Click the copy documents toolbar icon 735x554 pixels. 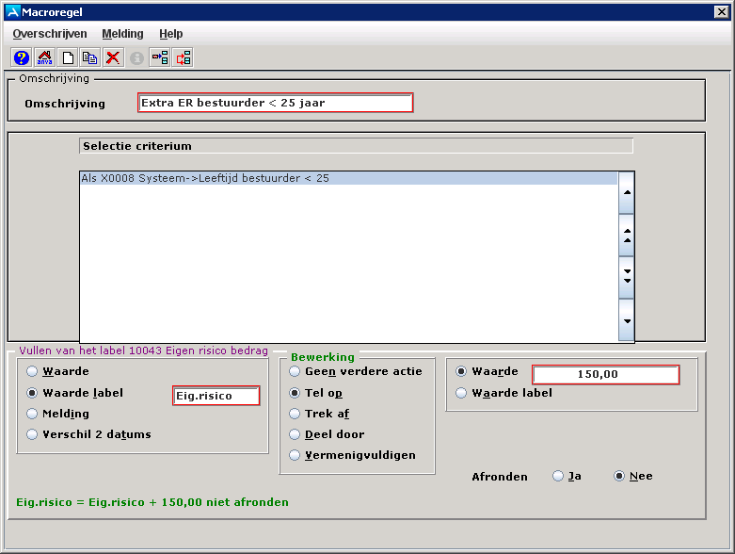[90, 57]
